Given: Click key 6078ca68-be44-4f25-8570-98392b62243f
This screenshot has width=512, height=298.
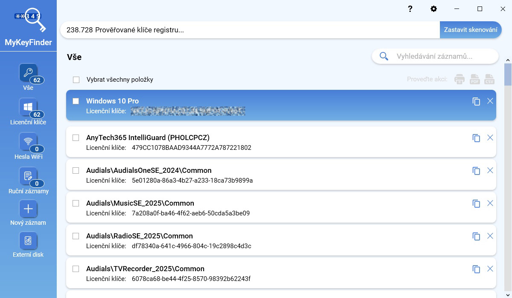Looking at the screenshot, I should [191, 279].
